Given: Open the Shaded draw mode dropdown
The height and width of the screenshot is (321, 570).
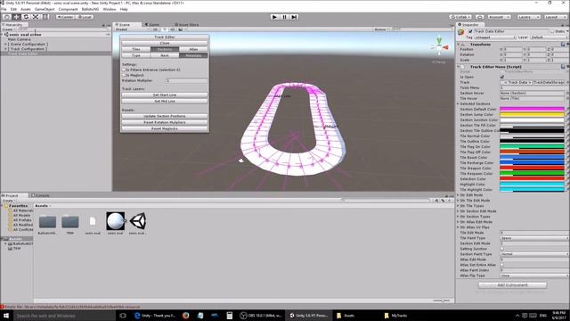Looking at the screenshot, I should tap(132, 29).
